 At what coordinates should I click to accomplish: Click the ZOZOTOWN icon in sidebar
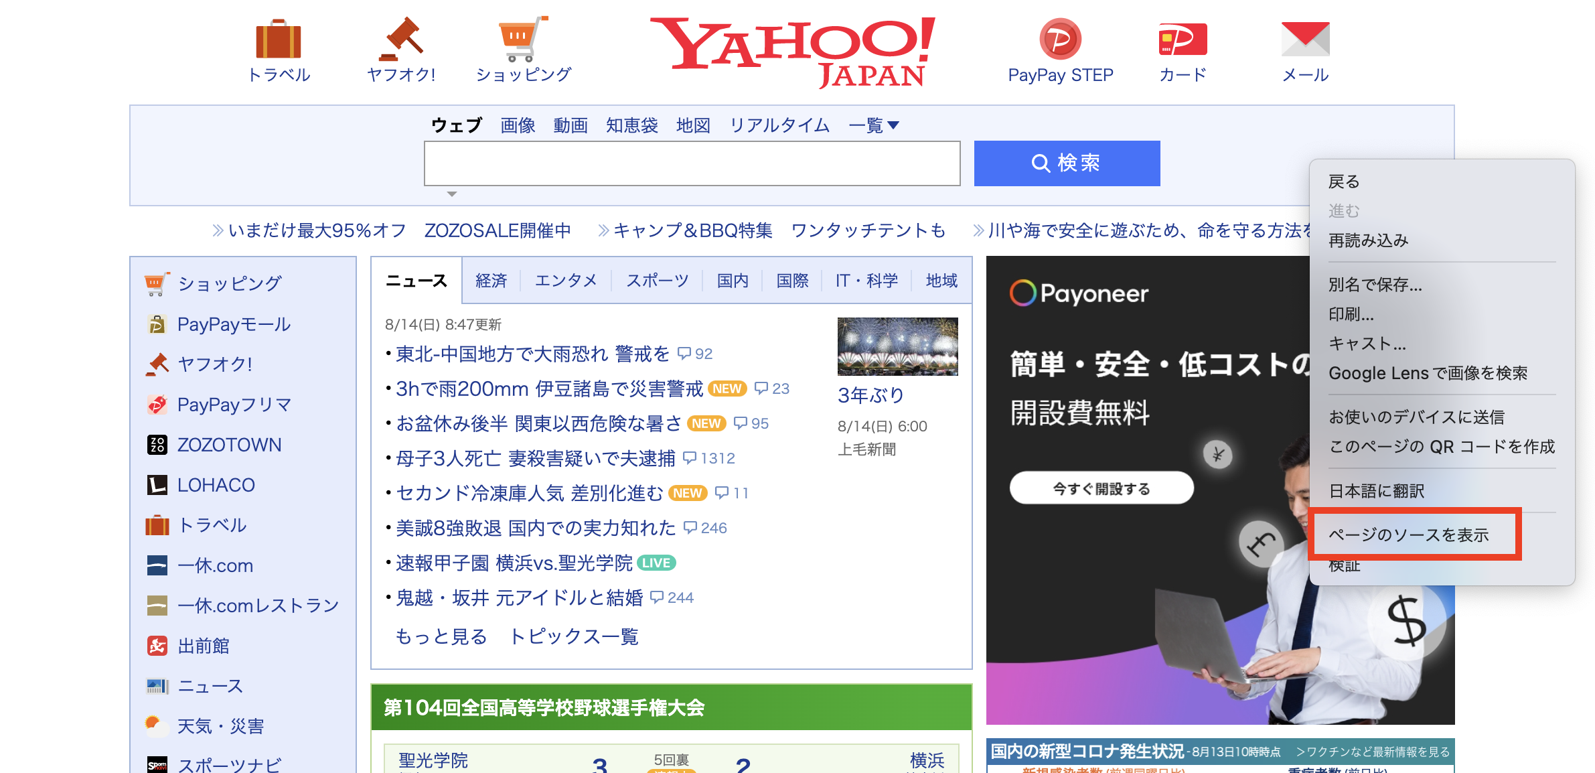[157, 445]
